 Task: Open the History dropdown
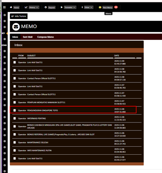(34, 7)
